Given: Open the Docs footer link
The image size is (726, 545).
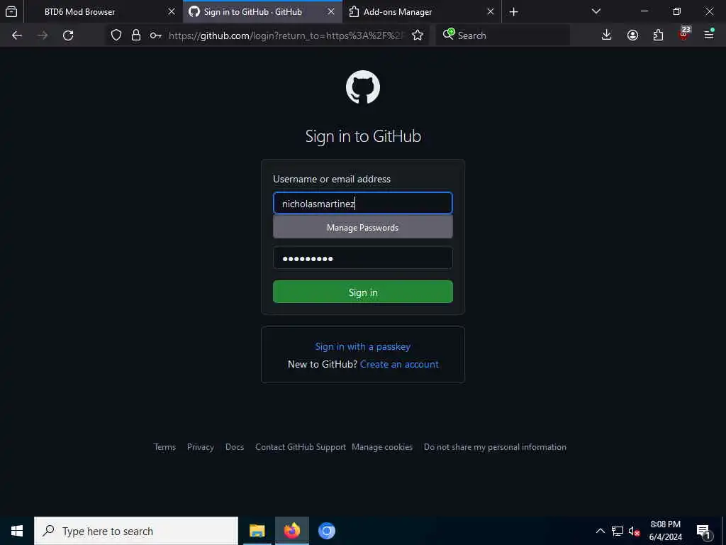Looking at the screenshot, I should tap(235, 447).
